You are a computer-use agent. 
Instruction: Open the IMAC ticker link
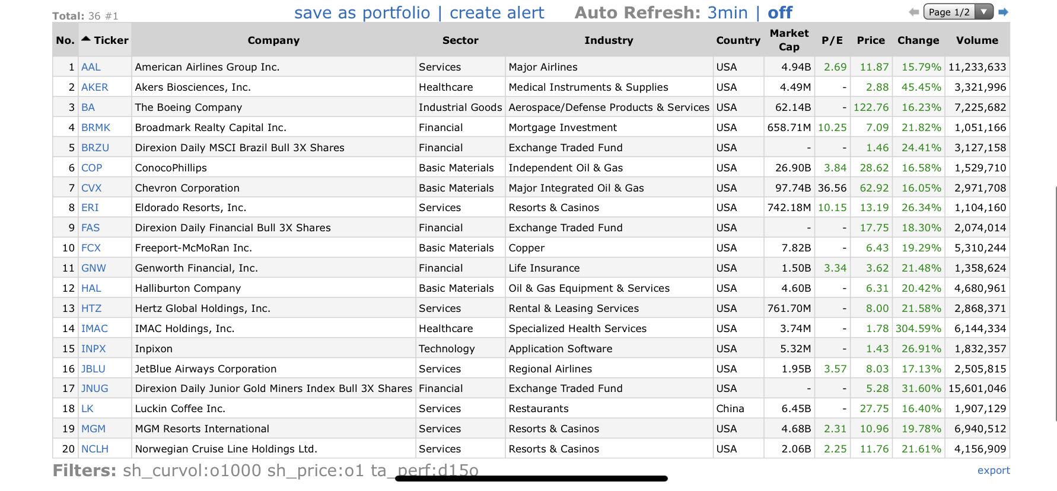pyautogui.click(x=95, y=329)
